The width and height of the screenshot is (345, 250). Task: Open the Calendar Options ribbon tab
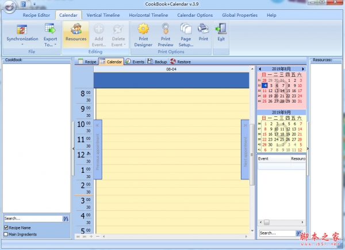pos(195,15)
